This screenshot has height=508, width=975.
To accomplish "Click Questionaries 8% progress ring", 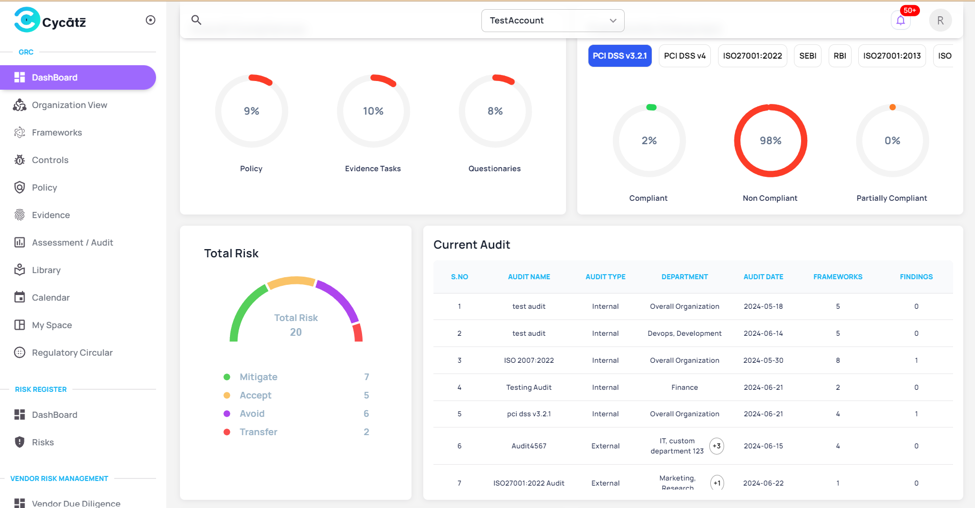I will [495, 111].
